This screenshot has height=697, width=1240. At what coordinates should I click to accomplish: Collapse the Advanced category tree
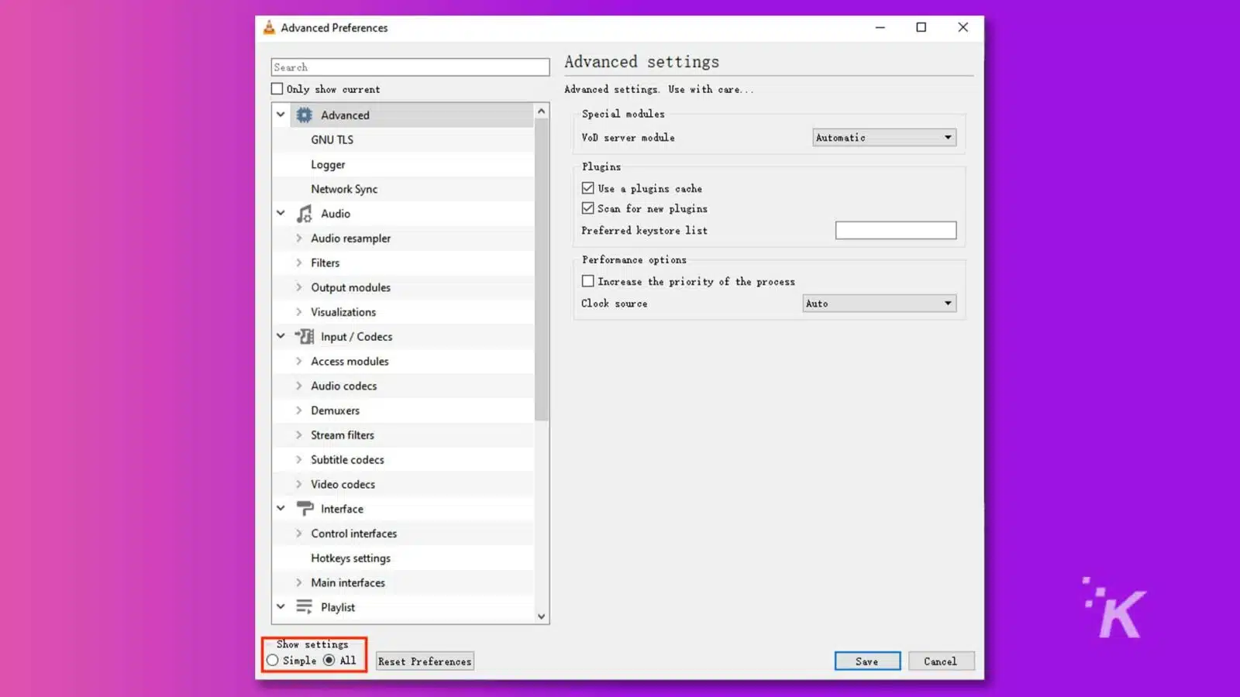tap(281, 114)
